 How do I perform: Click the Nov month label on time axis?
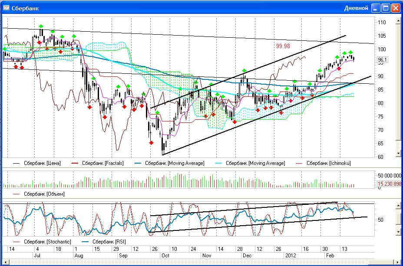pyautogui.click(x=206, y=256)
